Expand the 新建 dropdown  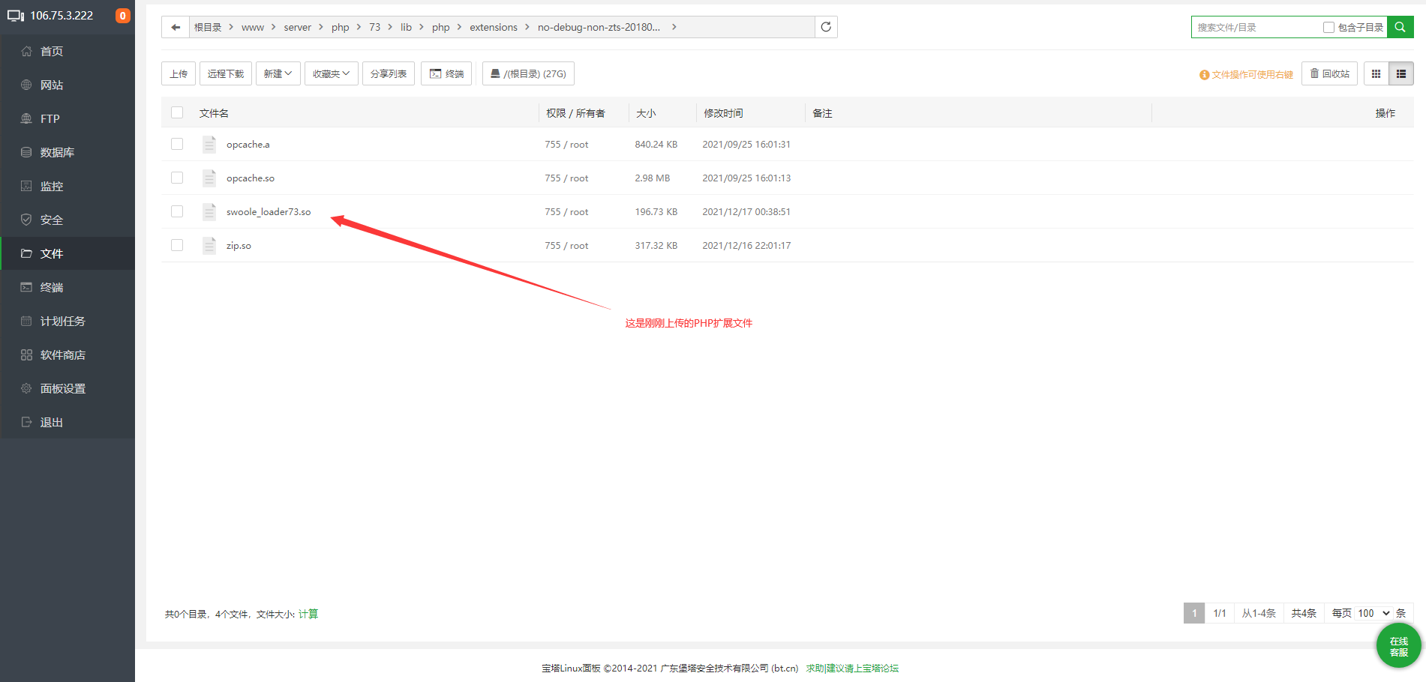pos(278,73)
